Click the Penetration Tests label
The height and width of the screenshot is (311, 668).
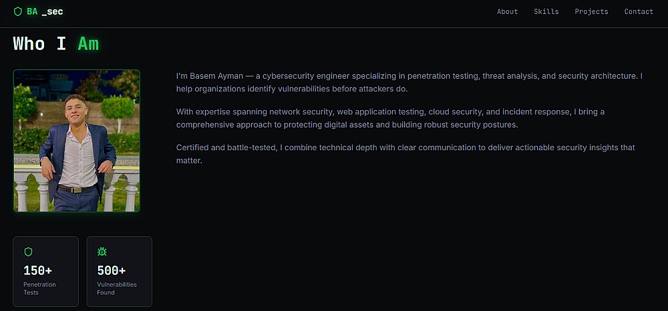(x=39, y=288)
